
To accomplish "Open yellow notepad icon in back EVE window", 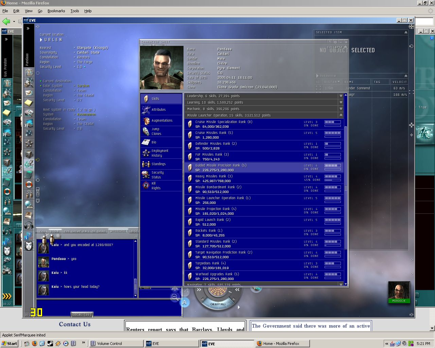I will pos(7,112).
